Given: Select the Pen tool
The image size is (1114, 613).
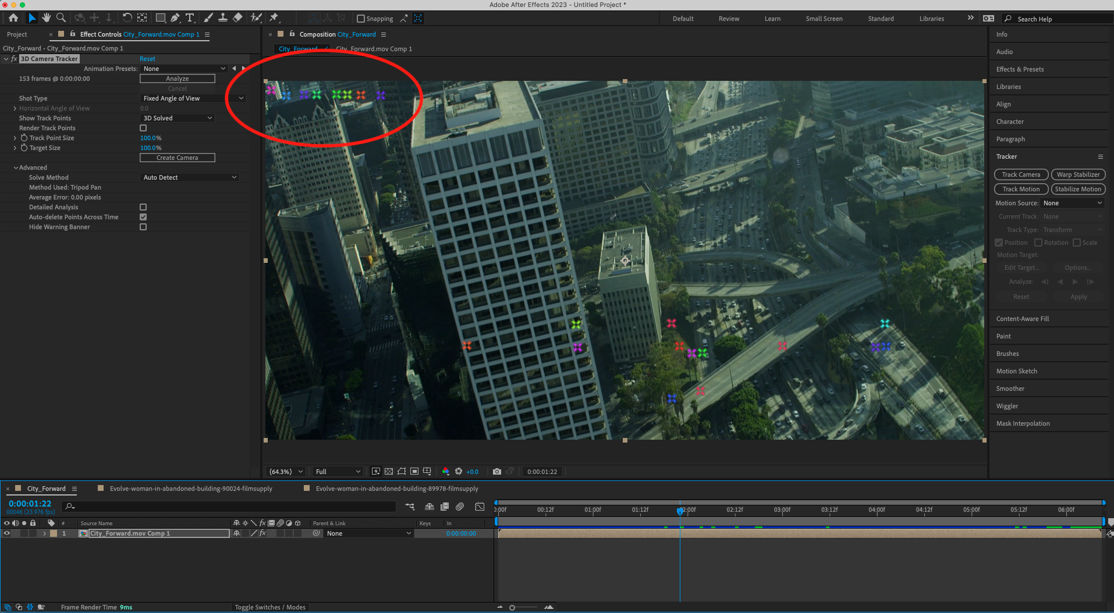Looking at the screenshot, I should [x=175, y=18].
